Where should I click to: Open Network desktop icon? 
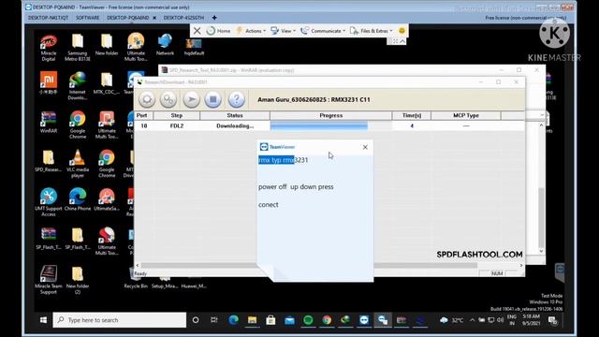165,45
